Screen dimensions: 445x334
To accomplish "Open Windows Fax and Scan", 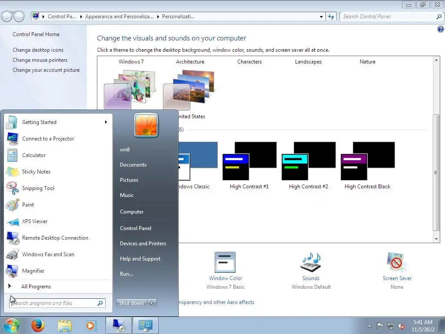I will click(x=58, y=254).
